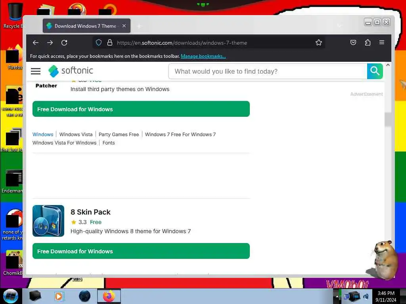Click 'High-quality Windows 8 theme' description
Image resolution: width=406 pixels, height=304 pixels.
131,231
